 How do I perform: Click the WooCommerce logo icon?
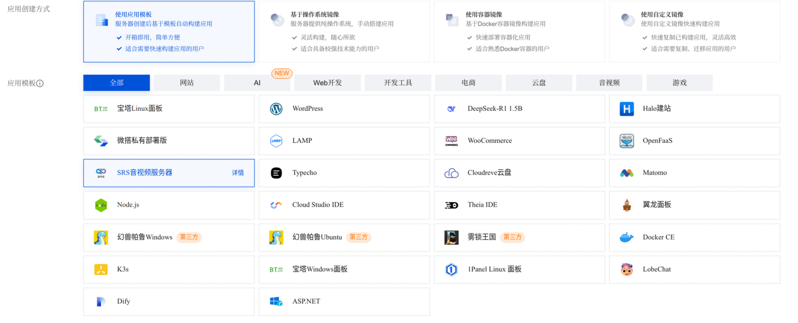coord(451,141)
